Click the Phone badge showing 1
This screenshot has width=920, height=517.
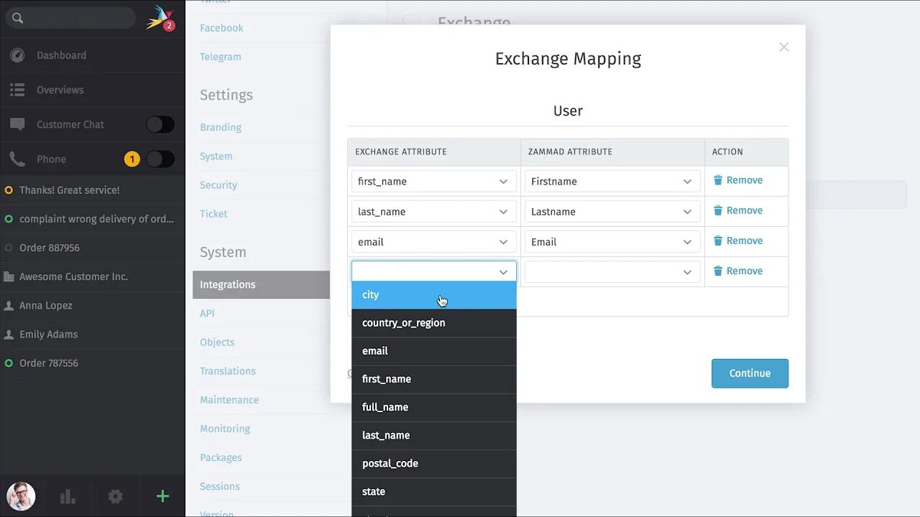(x=132, y=159)
